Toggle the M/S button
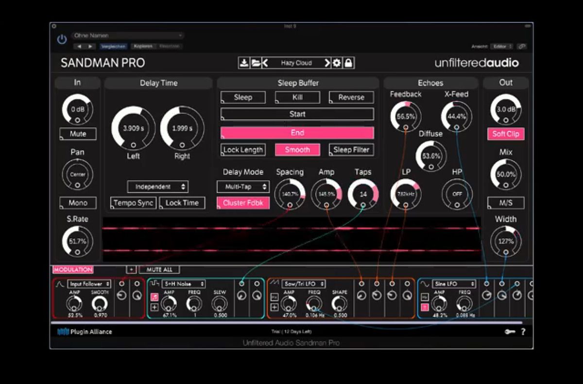Viewport: 583px width, 384px height. 506,203
